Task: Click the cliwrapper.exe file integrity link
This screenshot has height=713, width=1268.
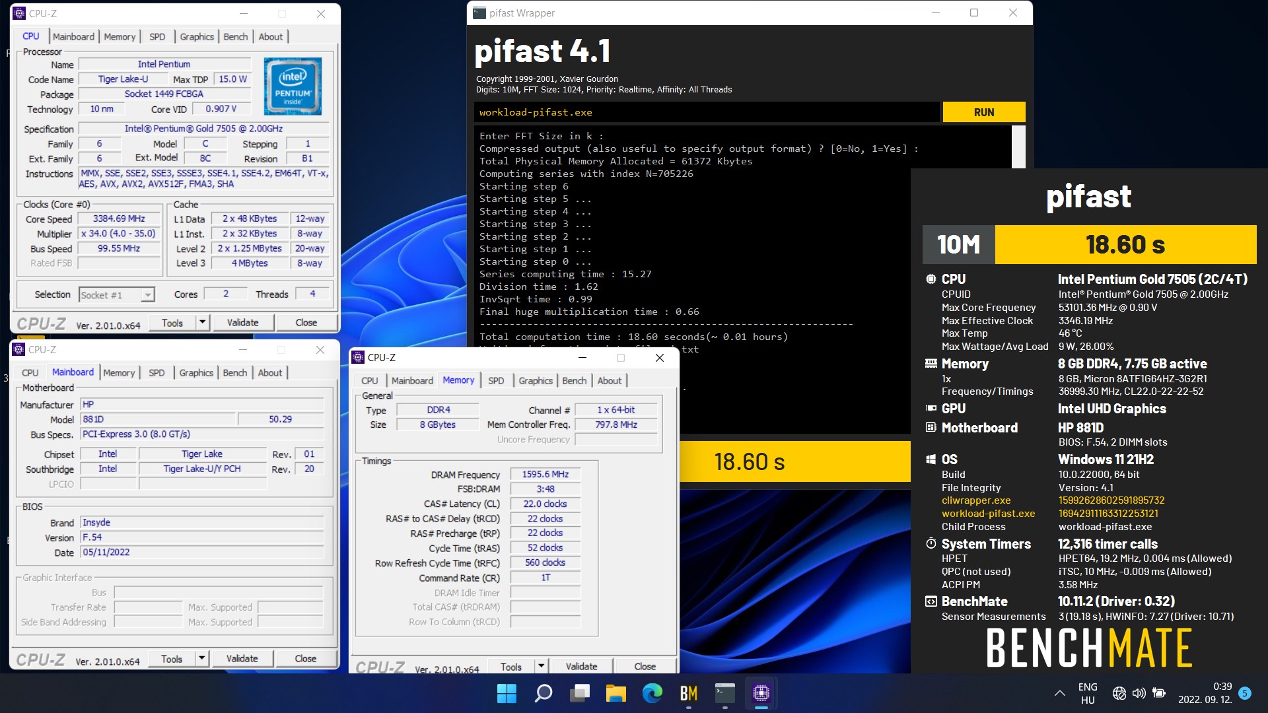Action: pos(975,500)
